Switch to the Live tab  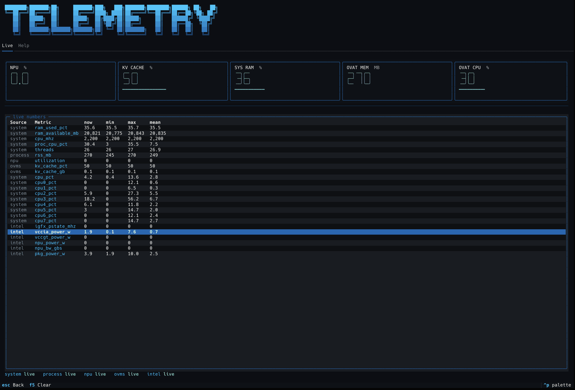pos(7,46)
